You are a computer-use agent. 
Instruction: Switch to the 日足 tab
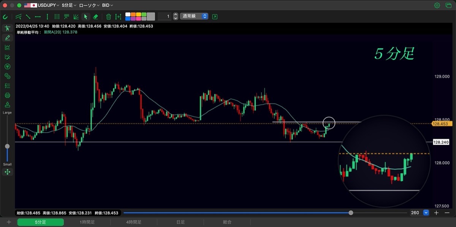coord(180,222)
